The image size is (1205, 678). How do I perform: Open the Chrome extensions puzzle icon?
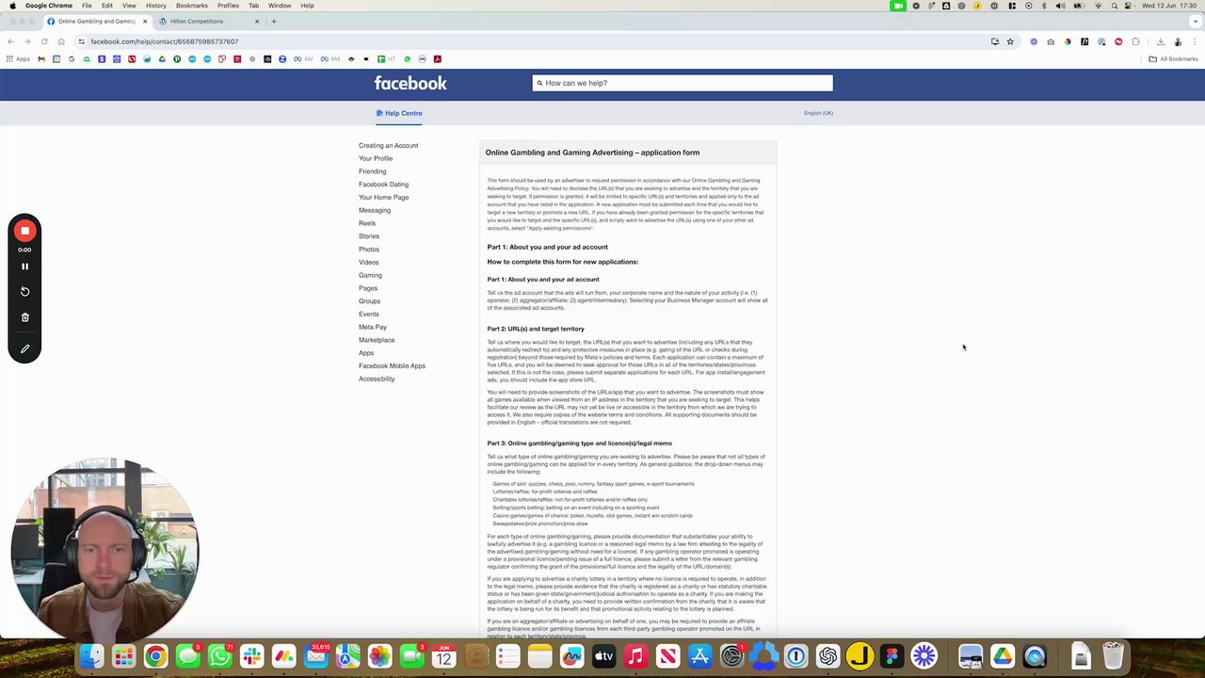click(1136, 41)
